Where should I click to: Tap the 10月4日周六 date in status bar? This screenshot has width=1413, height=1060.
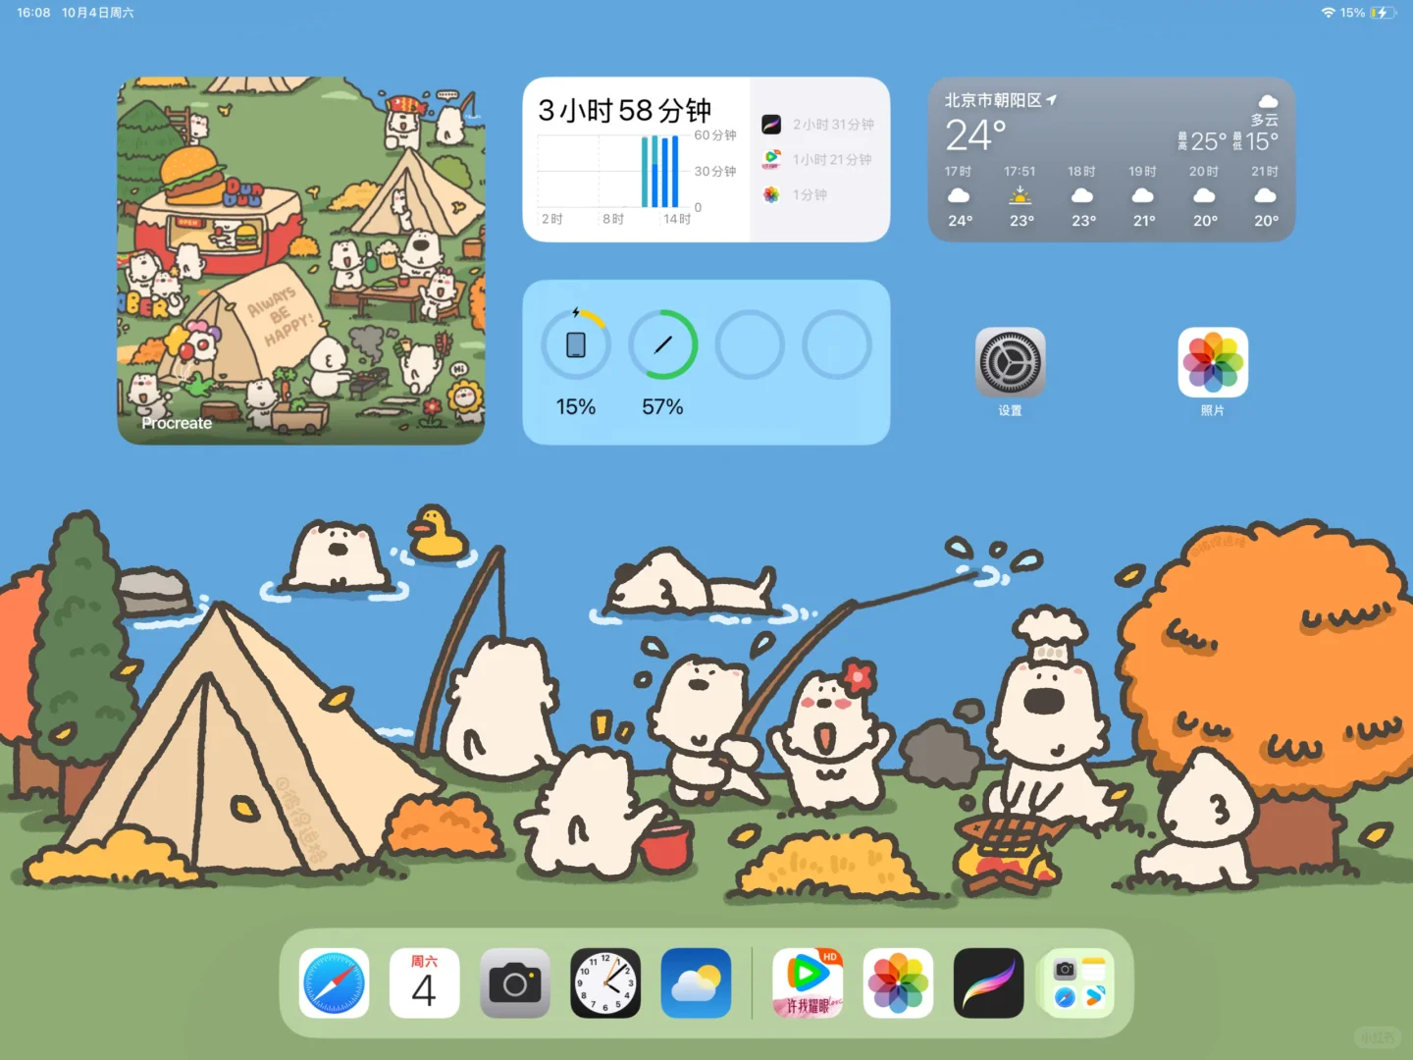pos(98,13)
